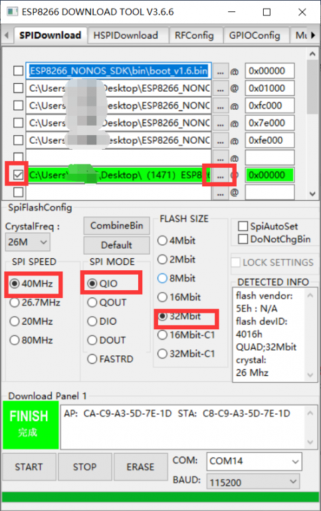Click the Default button
The image size is (321, 511).
(116, 245)
